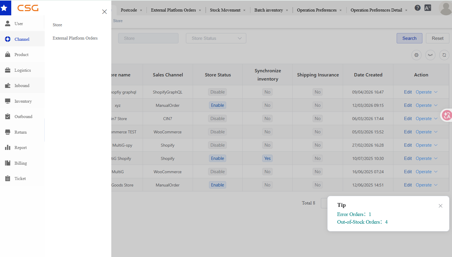452x257 pixels.
Task: Edit the ShopifyGraphQL store row
Action: click(408, 92)
